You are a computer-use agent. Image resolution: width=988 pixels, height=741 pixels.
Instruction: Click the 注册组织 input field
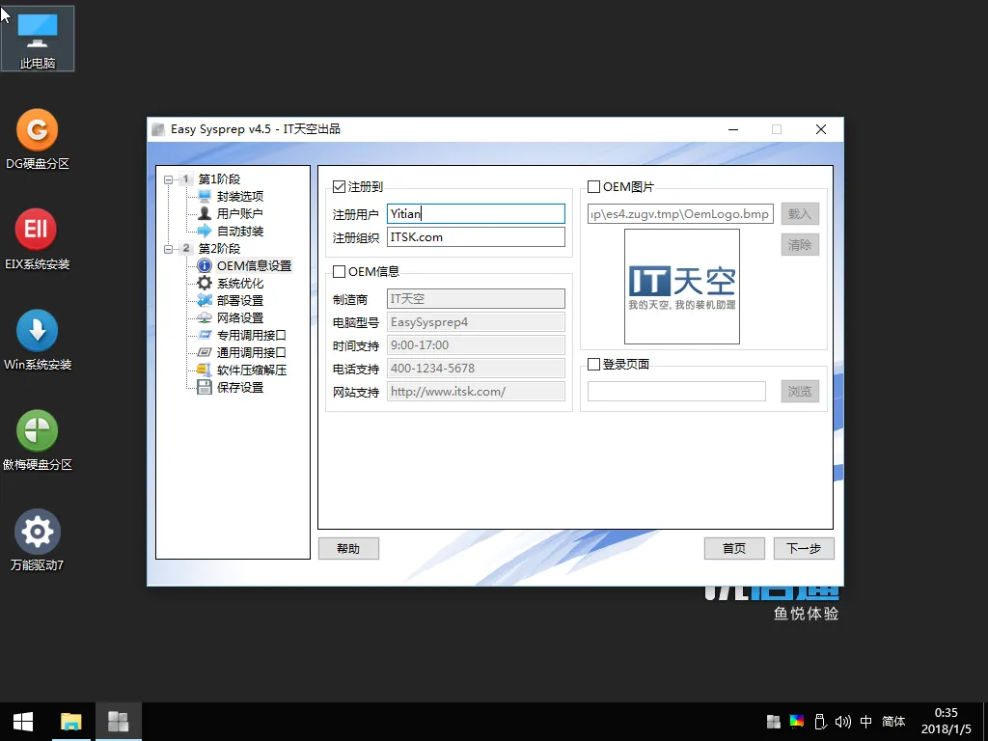pyautogui.click(x=476, y=237)
